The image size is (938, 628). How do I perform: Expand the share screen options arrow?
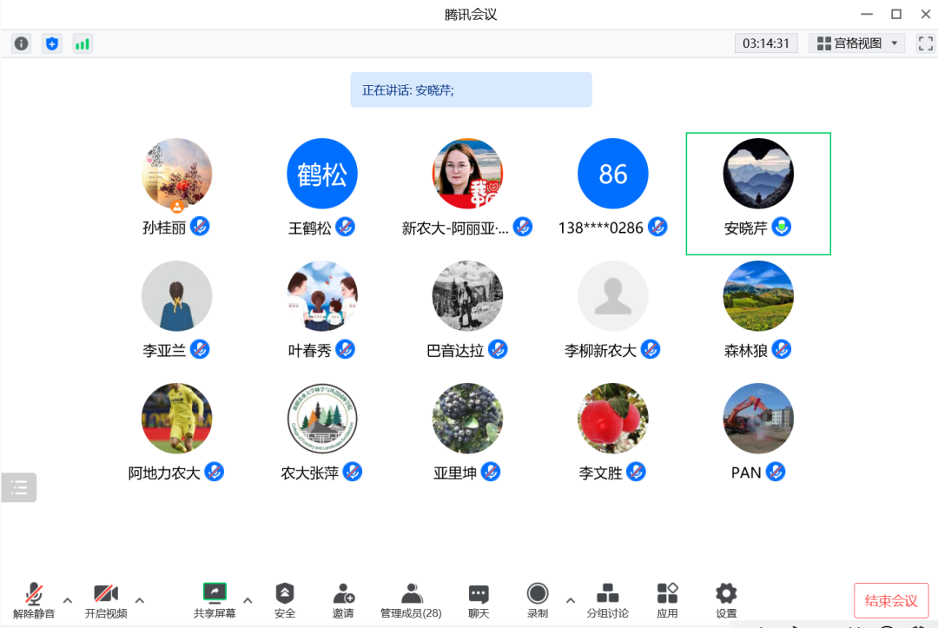coord(248,600)
